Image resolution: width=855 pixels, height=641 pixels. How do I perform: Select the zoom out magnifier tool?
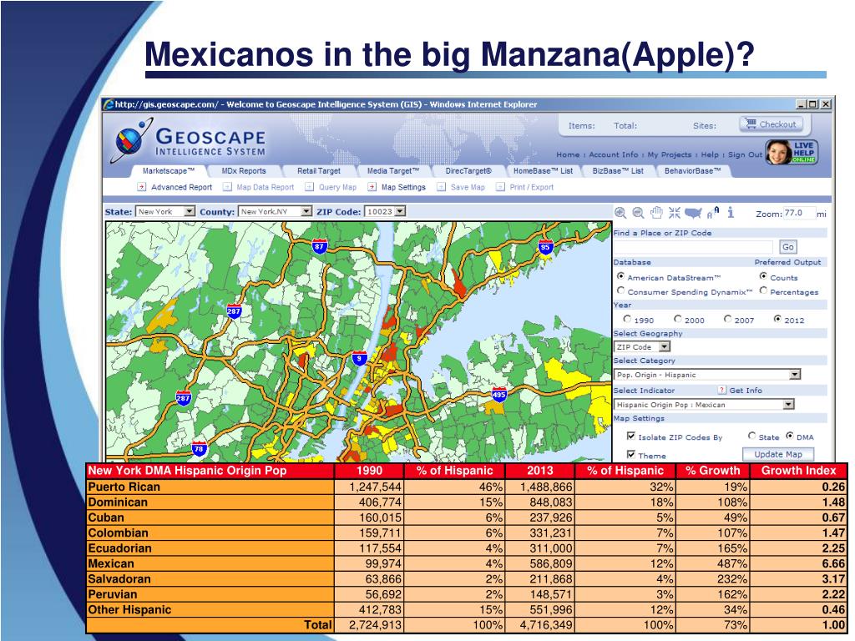[639, 213]
